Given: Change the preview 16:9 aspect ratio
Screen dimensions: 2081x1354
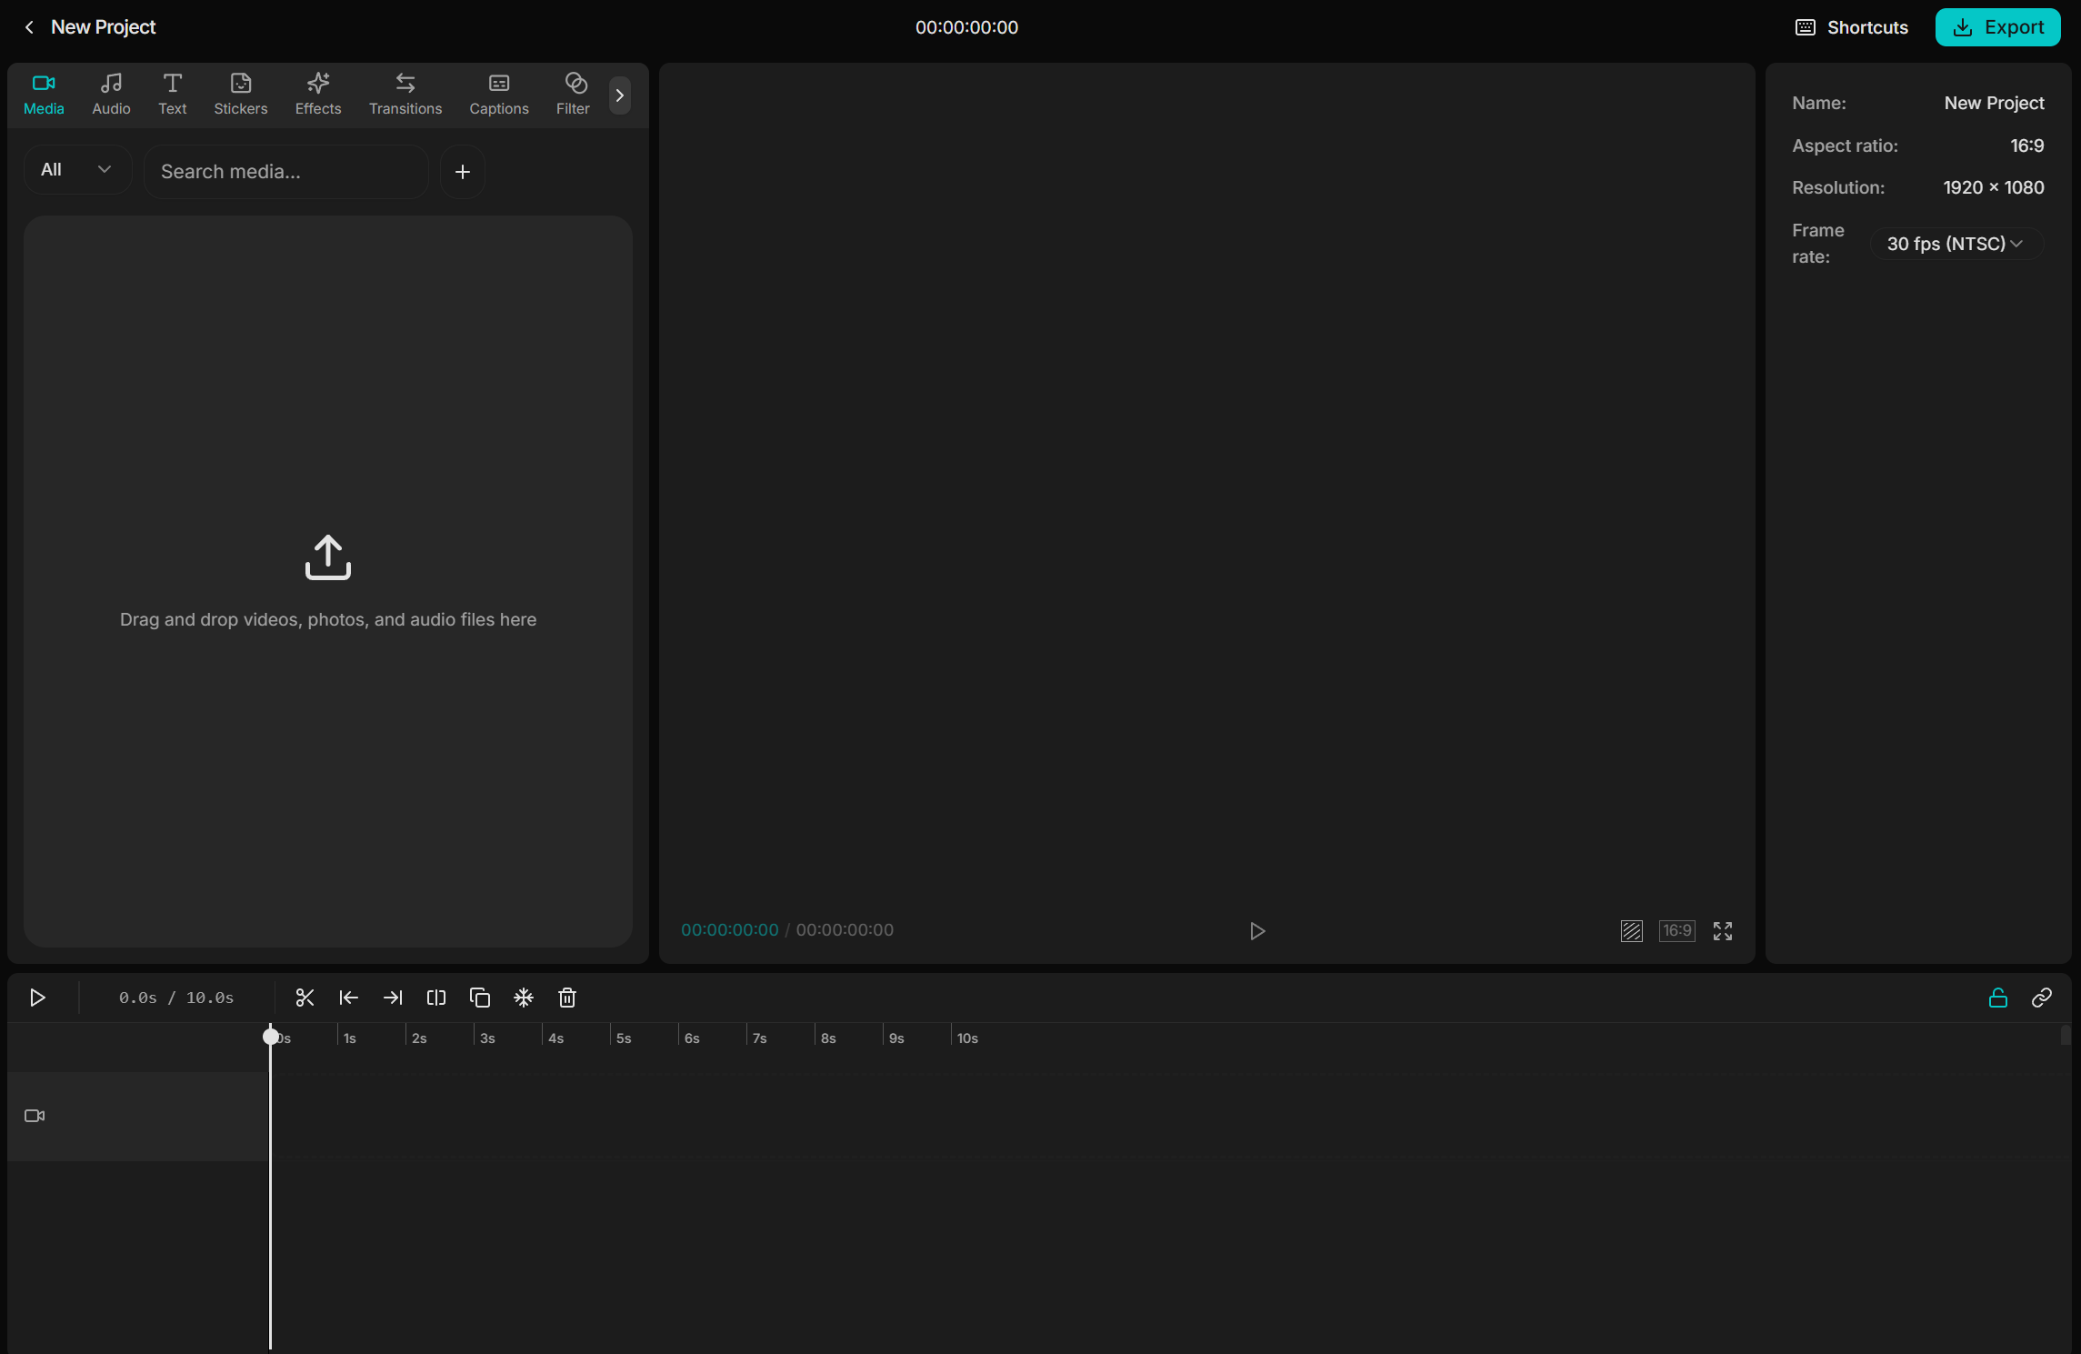Looking at the screenshot, I should point(1676,930).
